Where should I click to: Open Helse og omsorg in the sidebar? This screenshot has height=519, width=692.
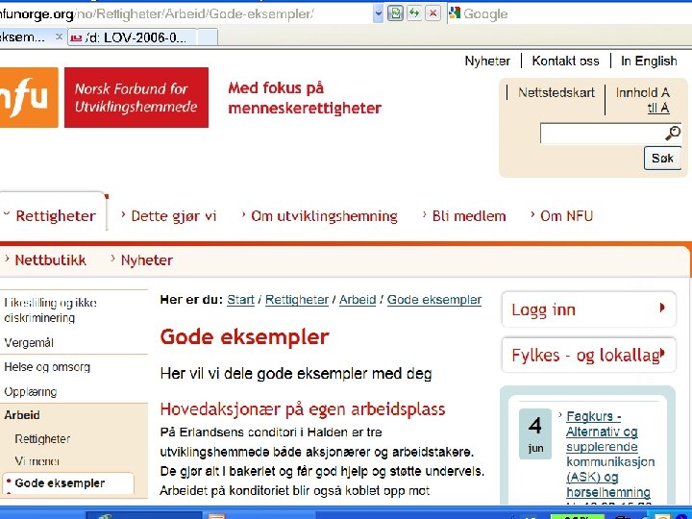(47, 367)
